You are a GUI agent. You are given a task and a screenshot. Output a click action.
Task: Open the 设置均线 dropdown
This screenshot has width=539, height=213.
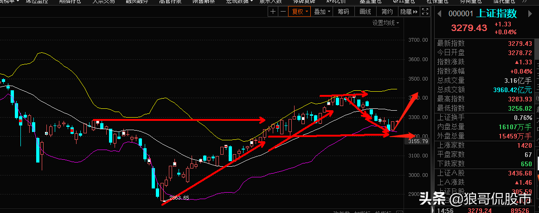point(385,23)
